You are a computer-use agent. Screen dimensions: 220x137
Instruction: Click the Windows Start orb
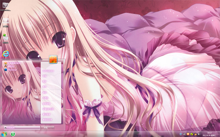pyautogui.click(x=4, y=134)
